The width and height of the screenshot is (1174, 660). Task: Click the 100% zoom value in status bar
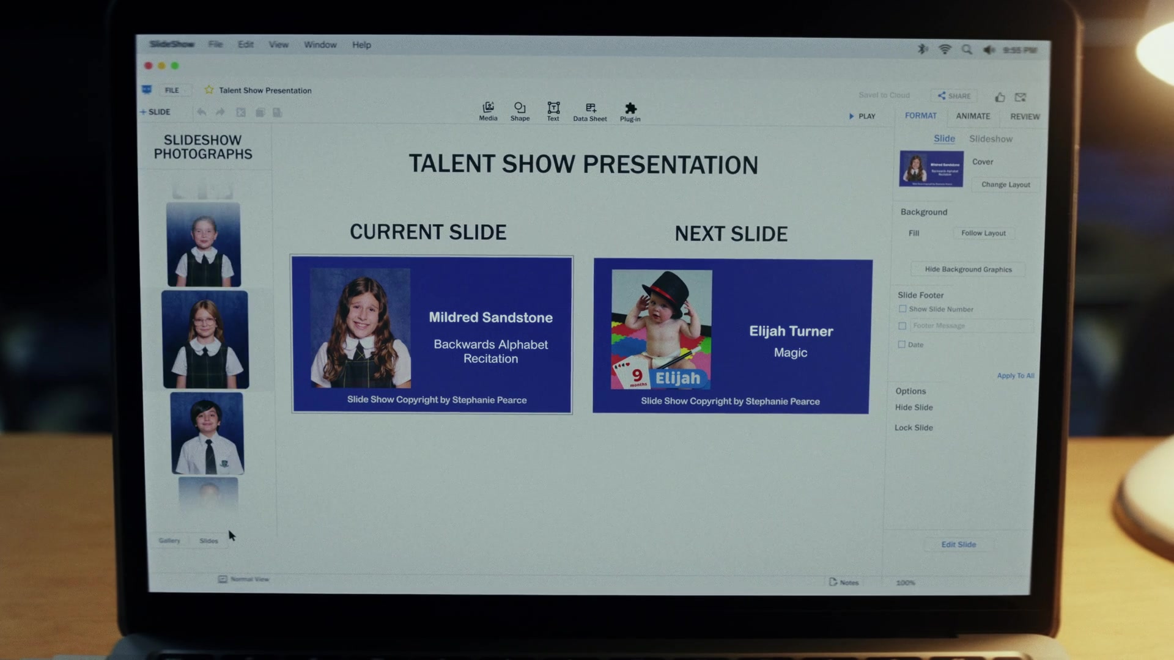pos(906,583)
